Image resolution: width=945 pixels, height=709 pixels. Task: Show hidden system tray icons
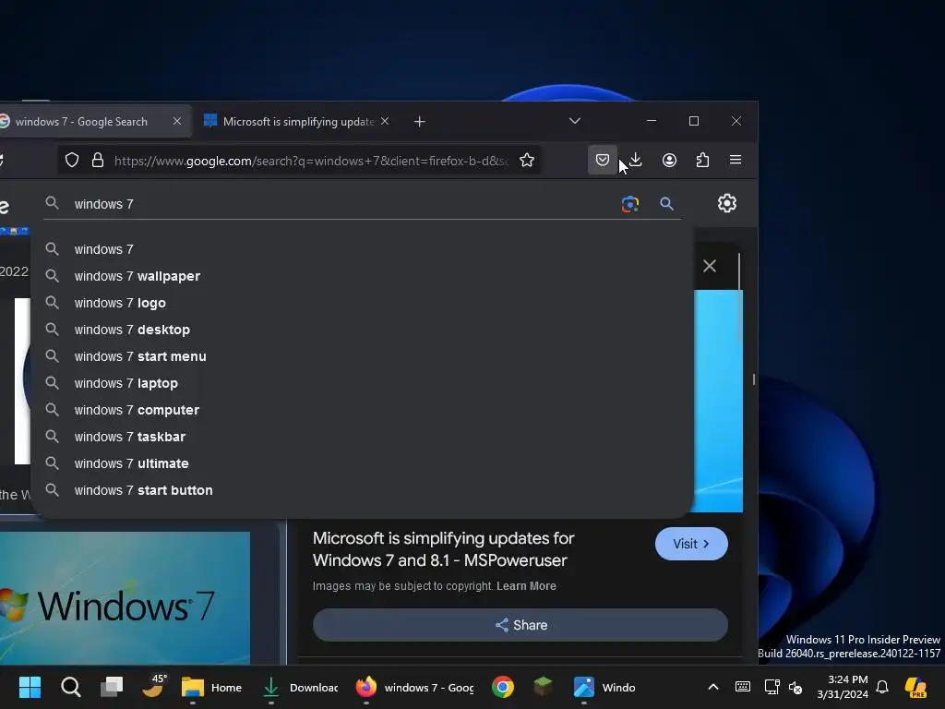[713, 687]
